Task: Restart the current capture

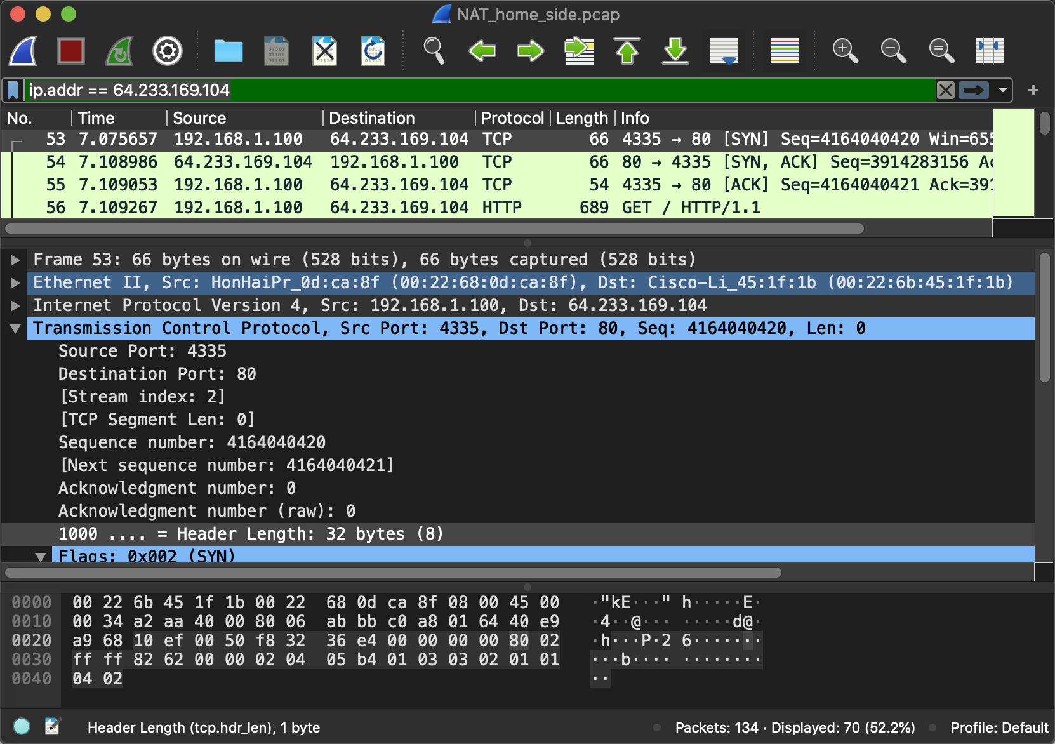Action: tap(119, 51)
